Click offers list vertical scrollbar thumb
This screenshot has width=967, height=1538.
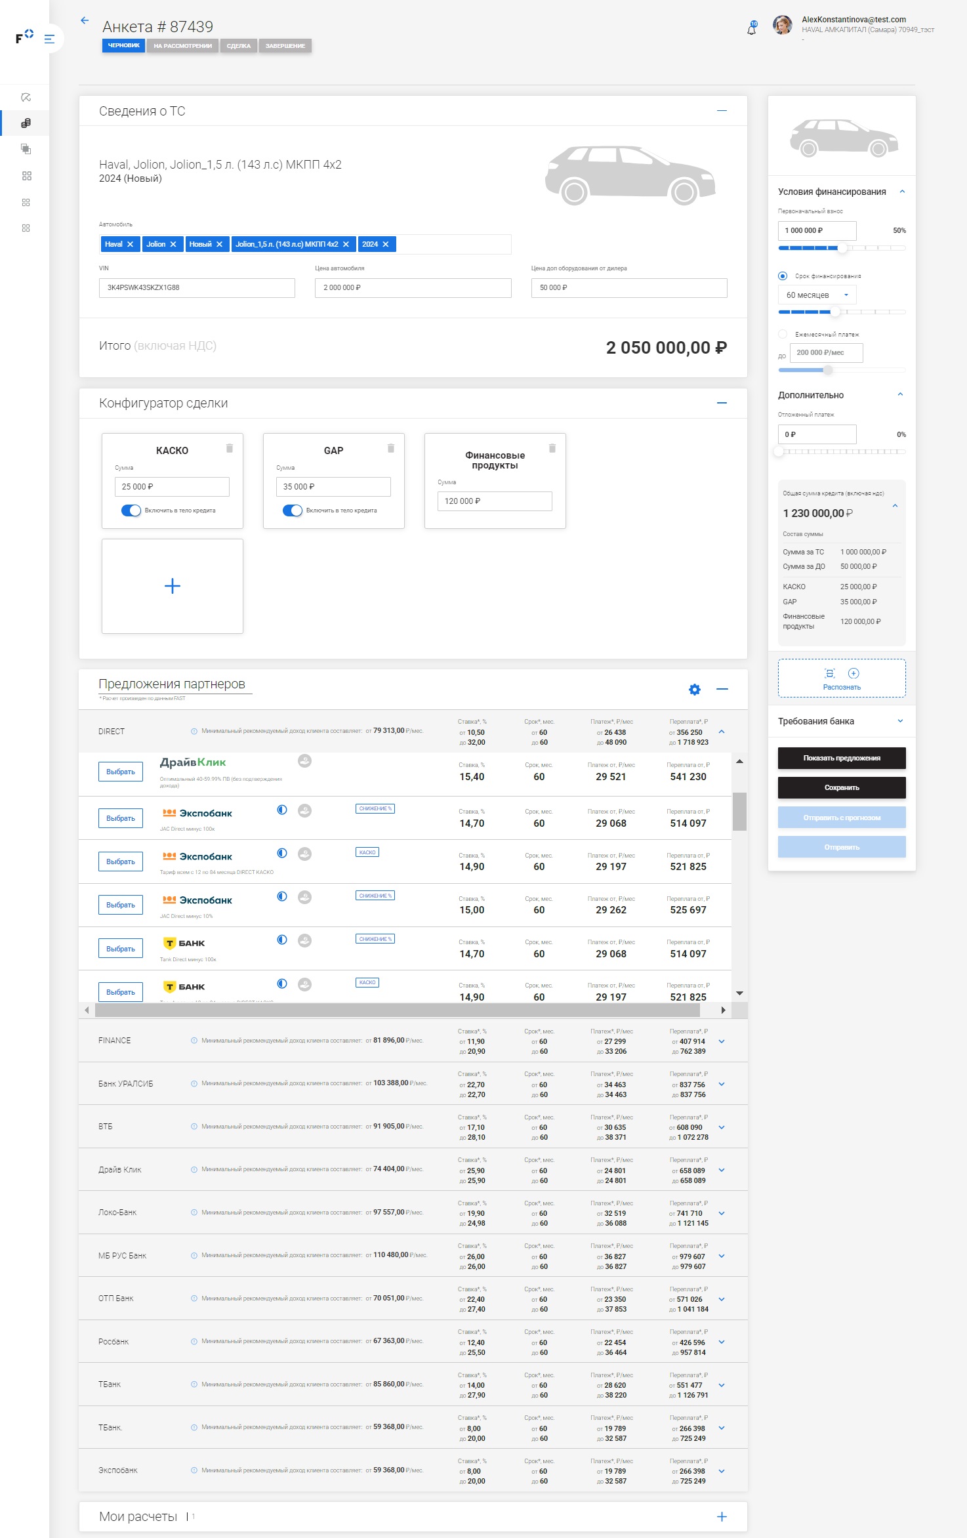point(739,812)
